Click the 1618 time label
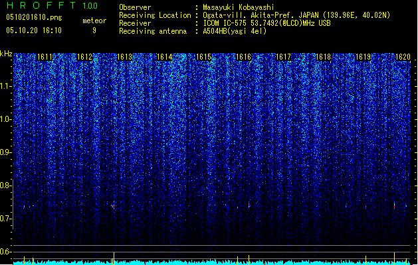This screenshot has width=418, height=265. (x=324, y=57)
